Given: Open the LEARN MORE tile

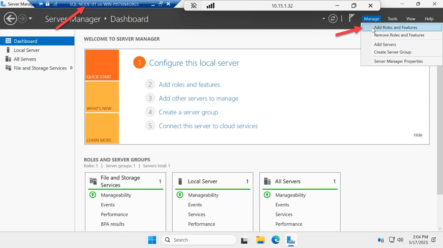Looking at the screenshot, I should [x=102, y=128].
